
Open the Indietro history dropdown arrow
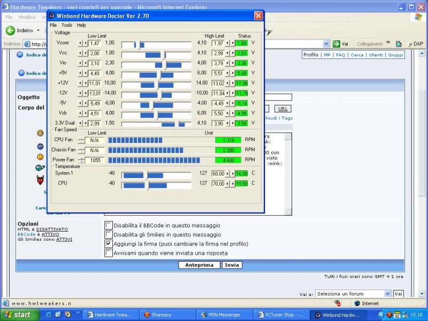tap(38, 30)
